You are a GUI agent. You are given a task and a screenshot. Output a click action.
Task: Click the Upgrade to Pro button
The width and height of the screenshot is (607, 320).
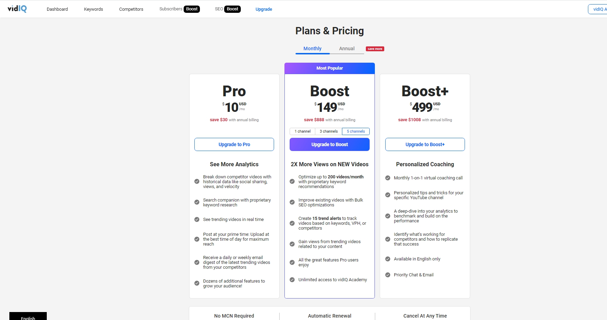click(234, 144)
